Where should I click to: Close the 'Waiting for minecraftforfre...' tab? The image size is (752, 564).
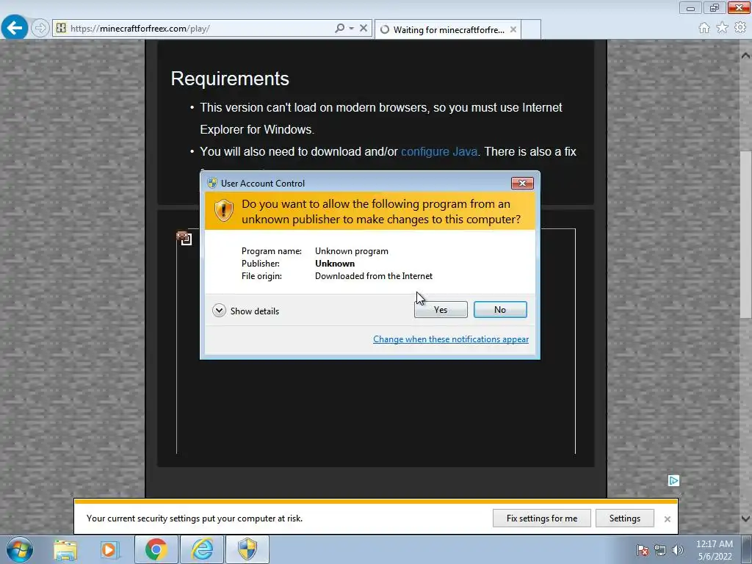coord(513,29)
